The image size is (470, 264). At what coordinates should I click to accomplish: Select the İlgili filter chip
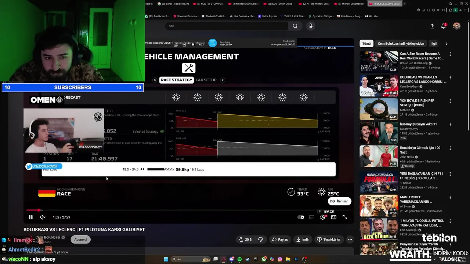point(434,43)
